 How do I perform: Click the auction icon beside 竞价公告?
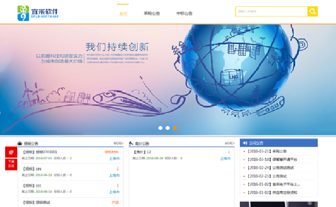point(132,143)
